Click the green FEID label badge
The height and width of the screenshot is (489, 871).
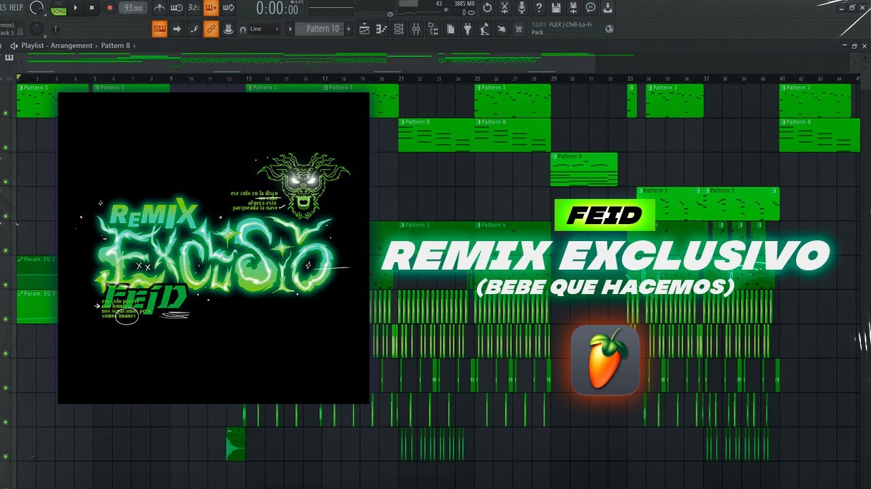tap(604, 215)
